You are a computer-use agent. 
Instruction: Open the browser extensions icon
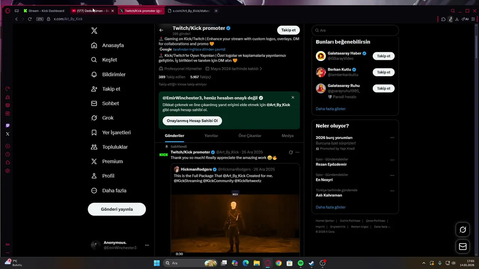click(x=443, y=19)
